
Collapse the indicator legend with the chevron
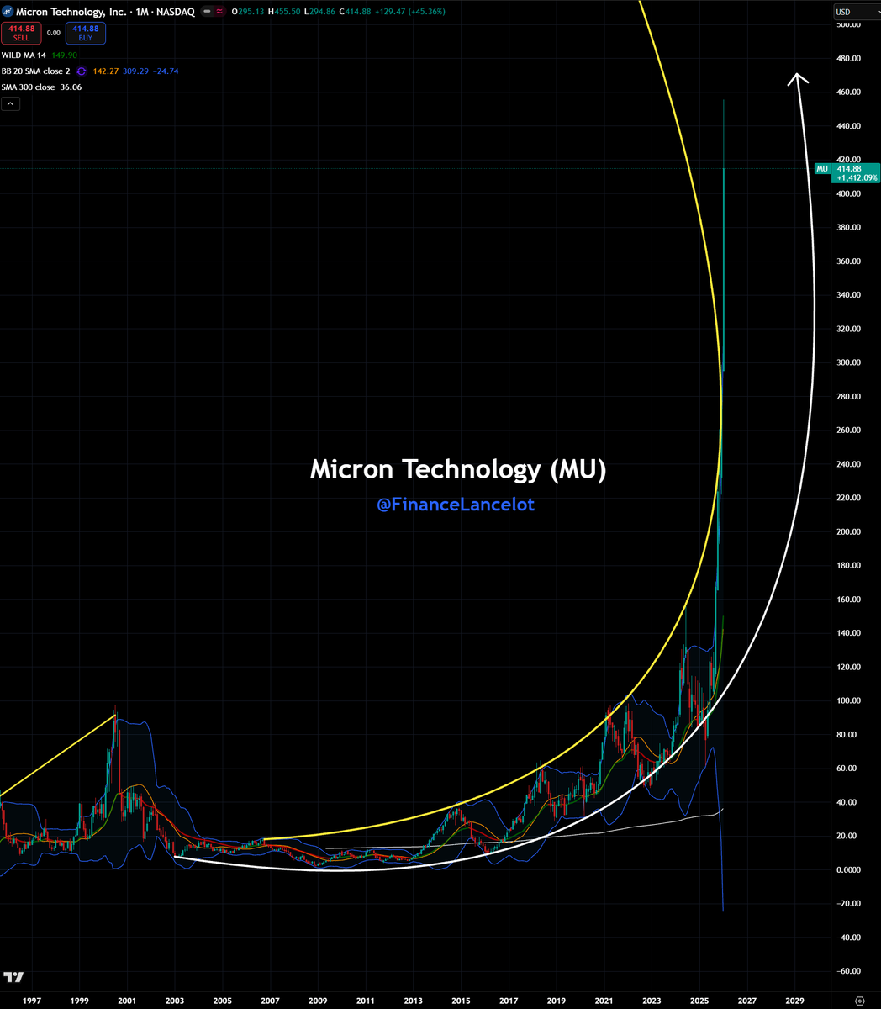click(11, 104)
